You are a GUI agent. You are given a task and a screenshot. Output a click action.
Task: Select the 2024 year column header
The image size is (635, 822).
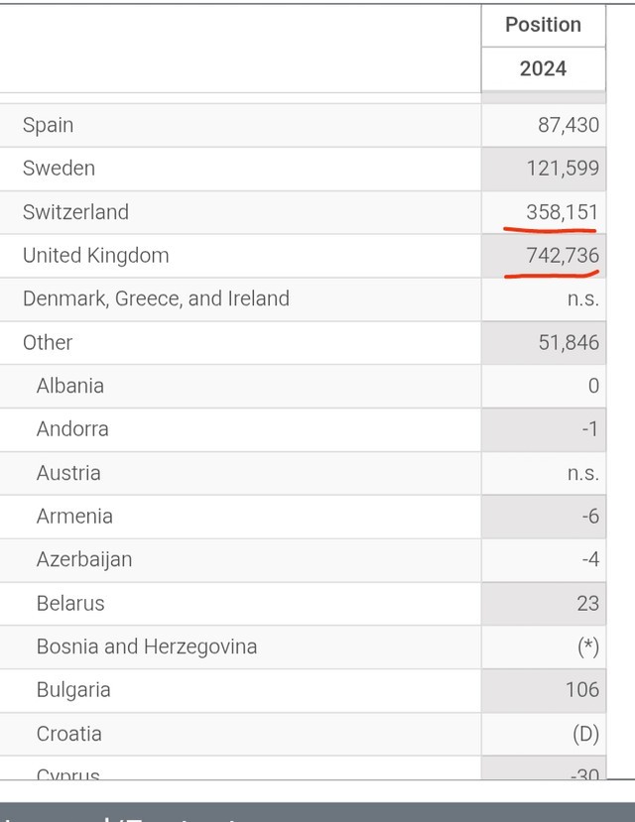[543, 68]
